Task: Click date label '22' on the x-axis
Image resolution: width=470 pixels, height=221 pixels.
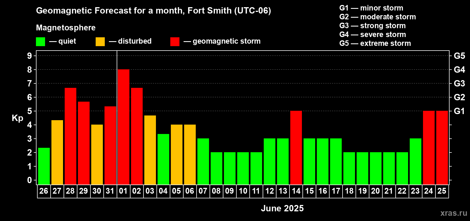Action: pos(402,191)
